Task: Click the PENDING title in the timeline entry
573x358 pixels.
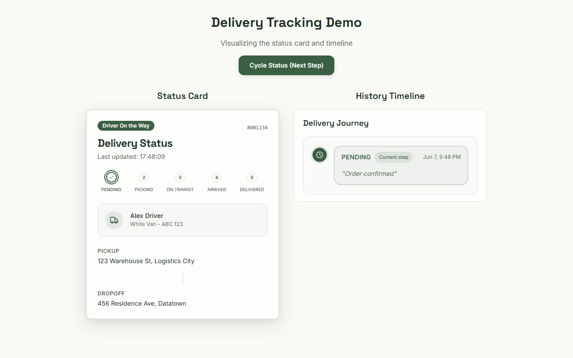Action: (x=356, y=157)
